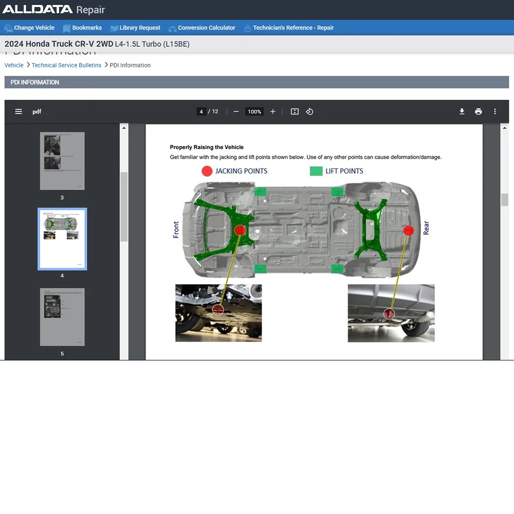Select the page 3 thumbnail
514x514 pixels.
(62, 161)
